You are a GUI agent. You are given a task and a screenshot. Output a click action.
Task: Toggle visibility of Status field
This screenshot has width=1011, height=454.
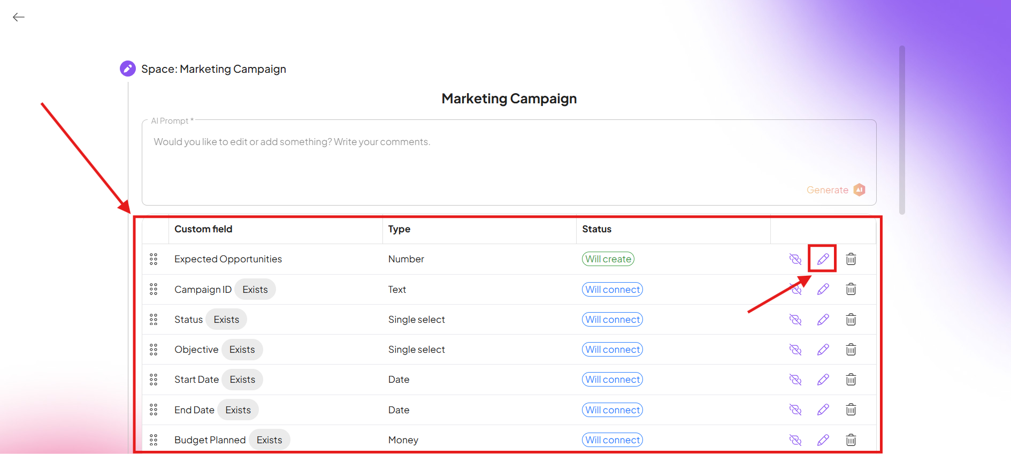pyautogui.click(x=795, y=320)
